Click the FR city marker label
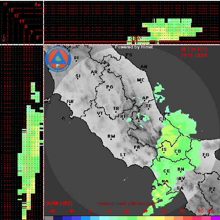Viewport: 220px width, 220px height. tap(137, 147)
